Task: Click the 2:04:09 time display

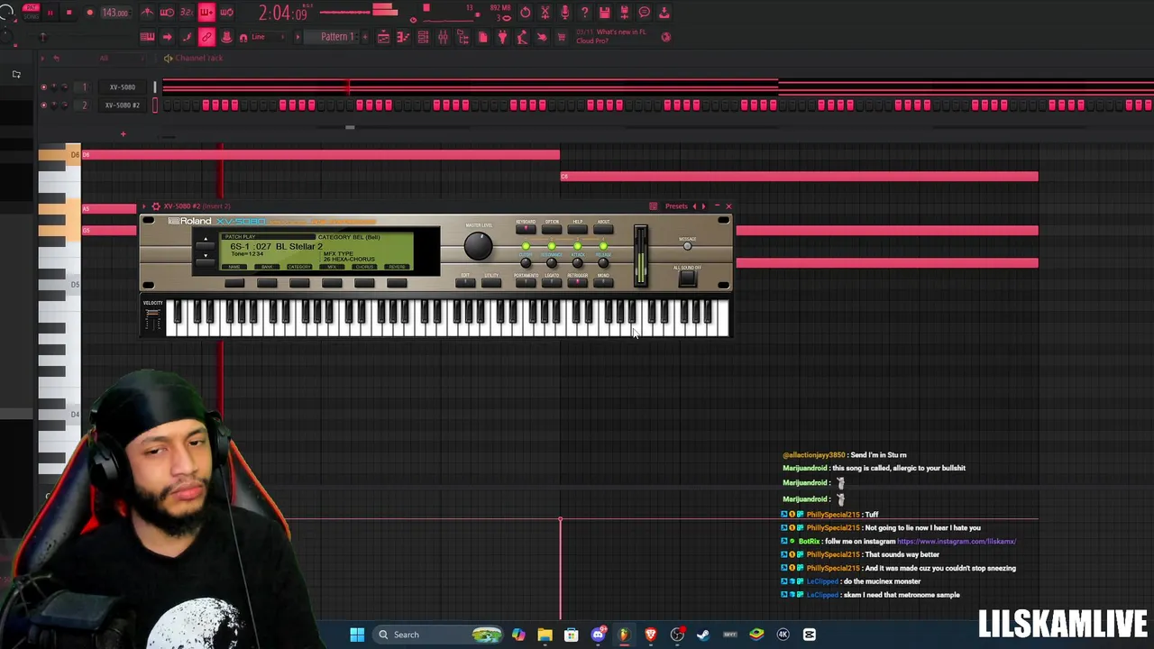Action: [284, 13]
